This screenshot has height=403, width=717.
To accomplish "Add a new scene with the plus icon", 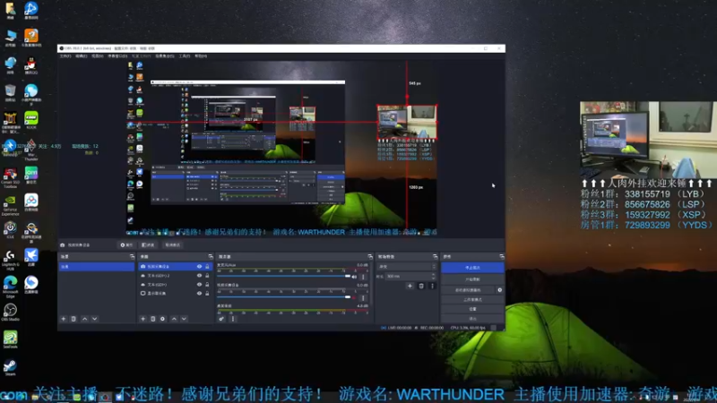I will [64, 319].
